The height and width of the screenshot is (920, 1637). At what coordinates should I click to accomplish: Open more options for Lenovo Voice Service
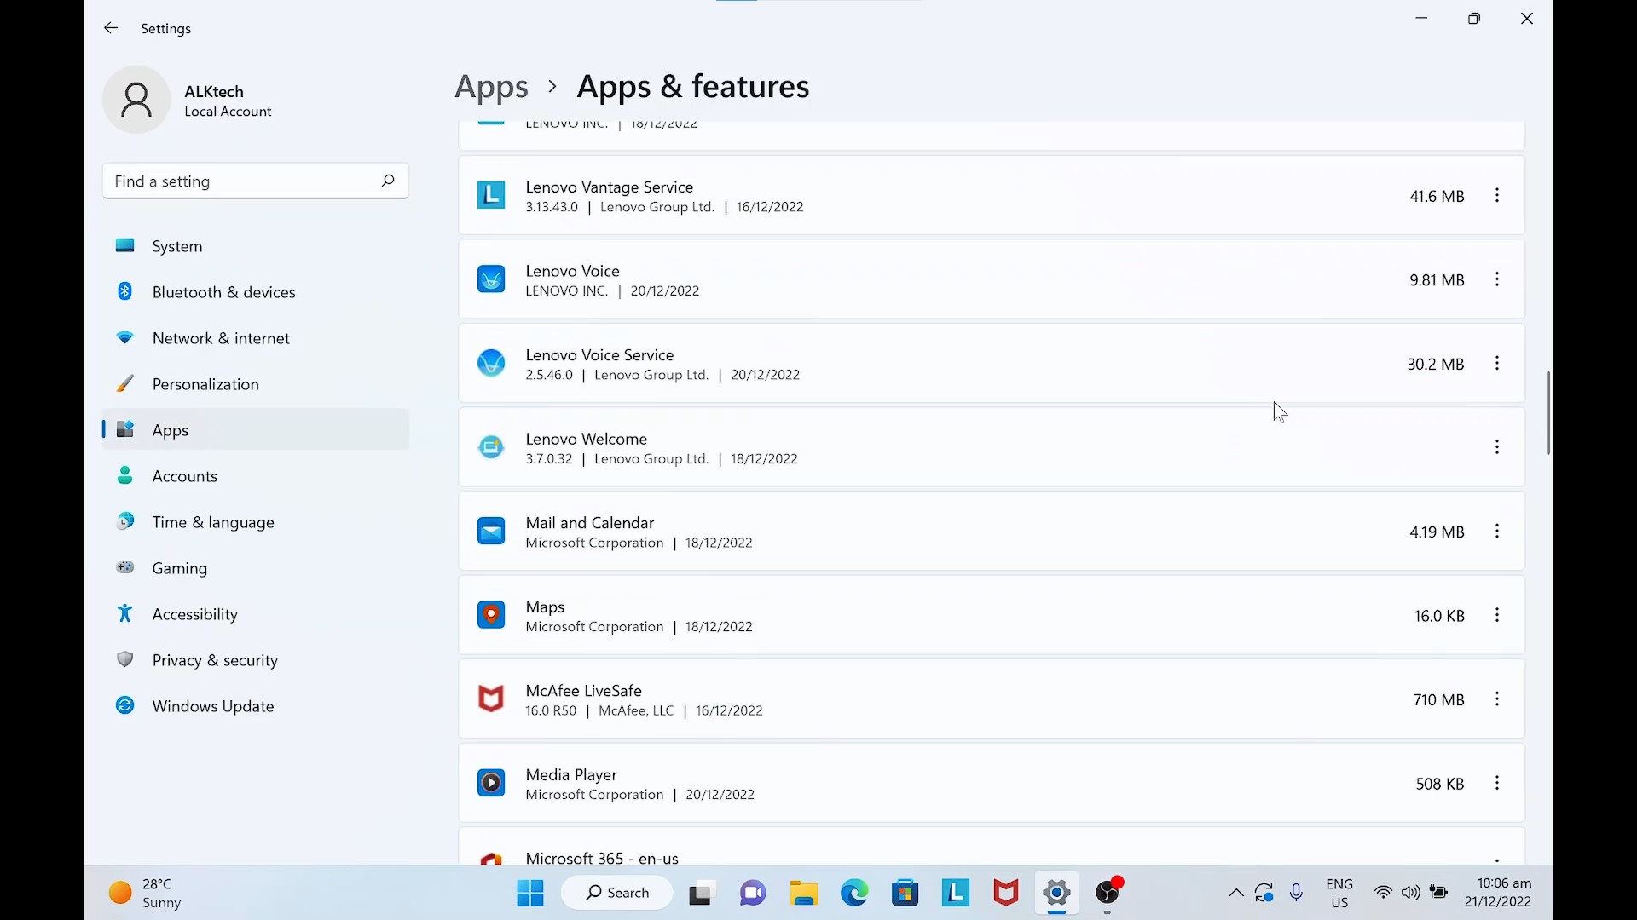coord(1497,364)
